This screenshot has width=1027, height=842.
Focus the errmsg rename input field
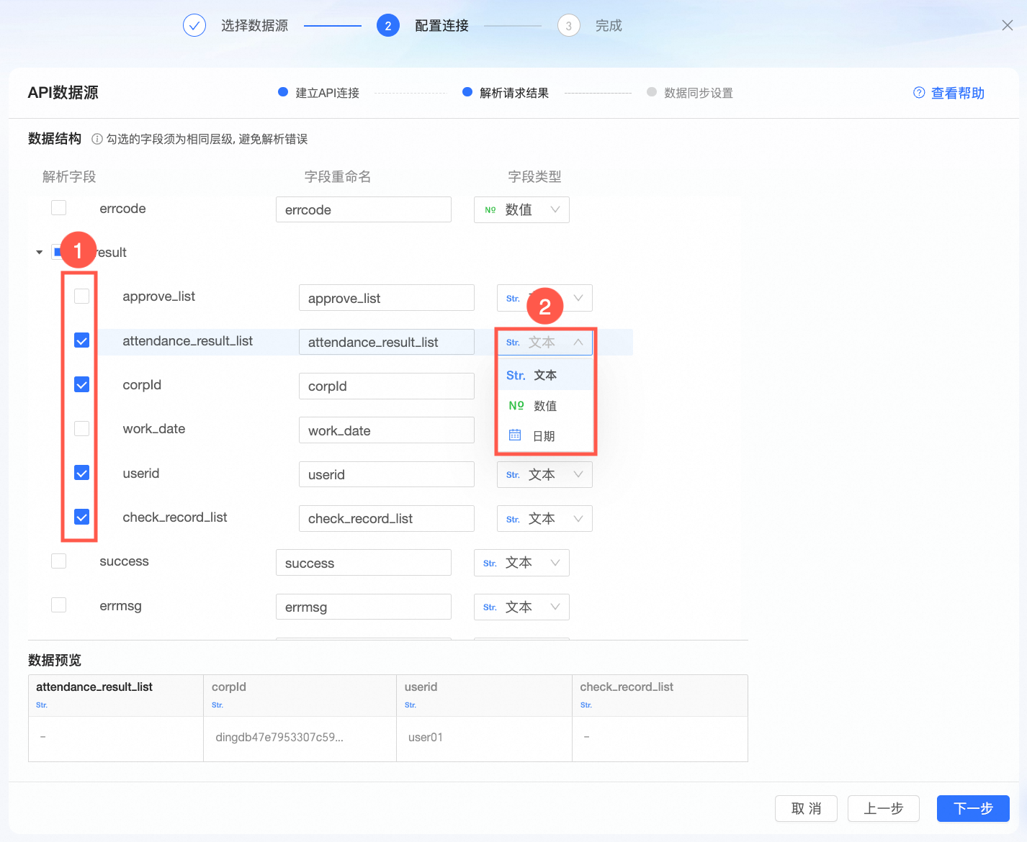364,607
